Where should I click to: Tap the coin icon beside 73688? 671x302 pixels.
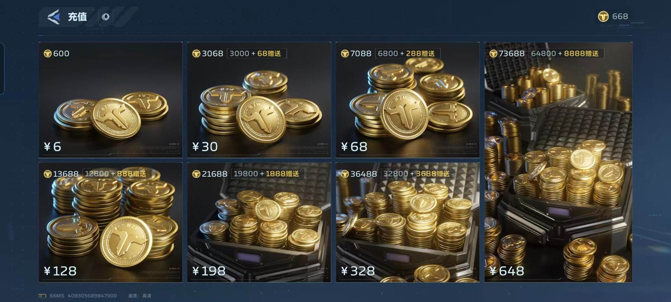pos(493,53)
